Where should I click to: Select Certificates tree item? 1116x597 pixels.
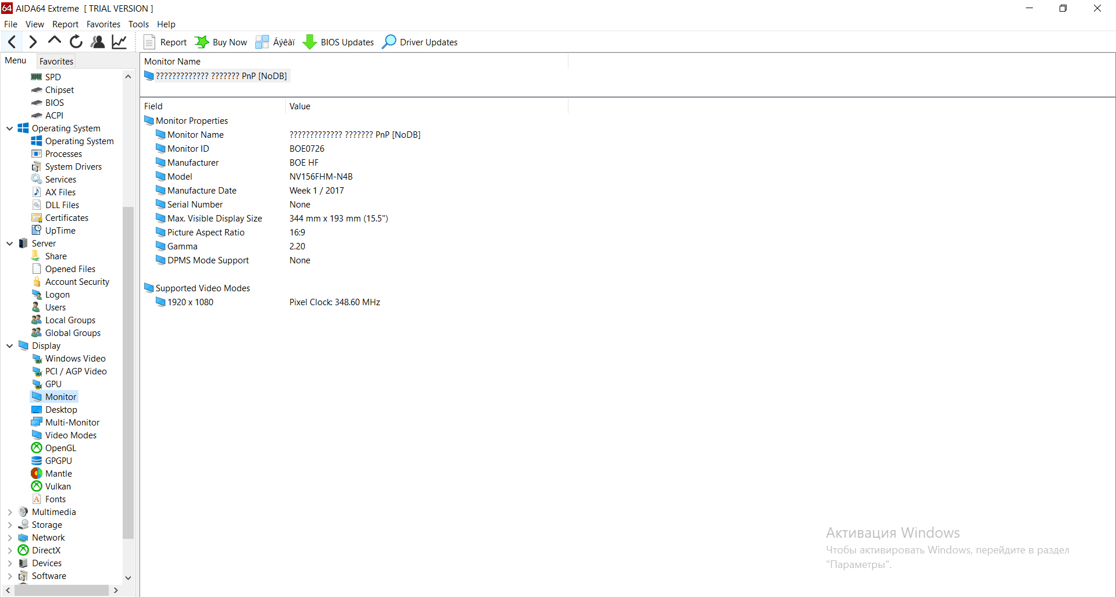pyautogui.click(x=60, y=218)
